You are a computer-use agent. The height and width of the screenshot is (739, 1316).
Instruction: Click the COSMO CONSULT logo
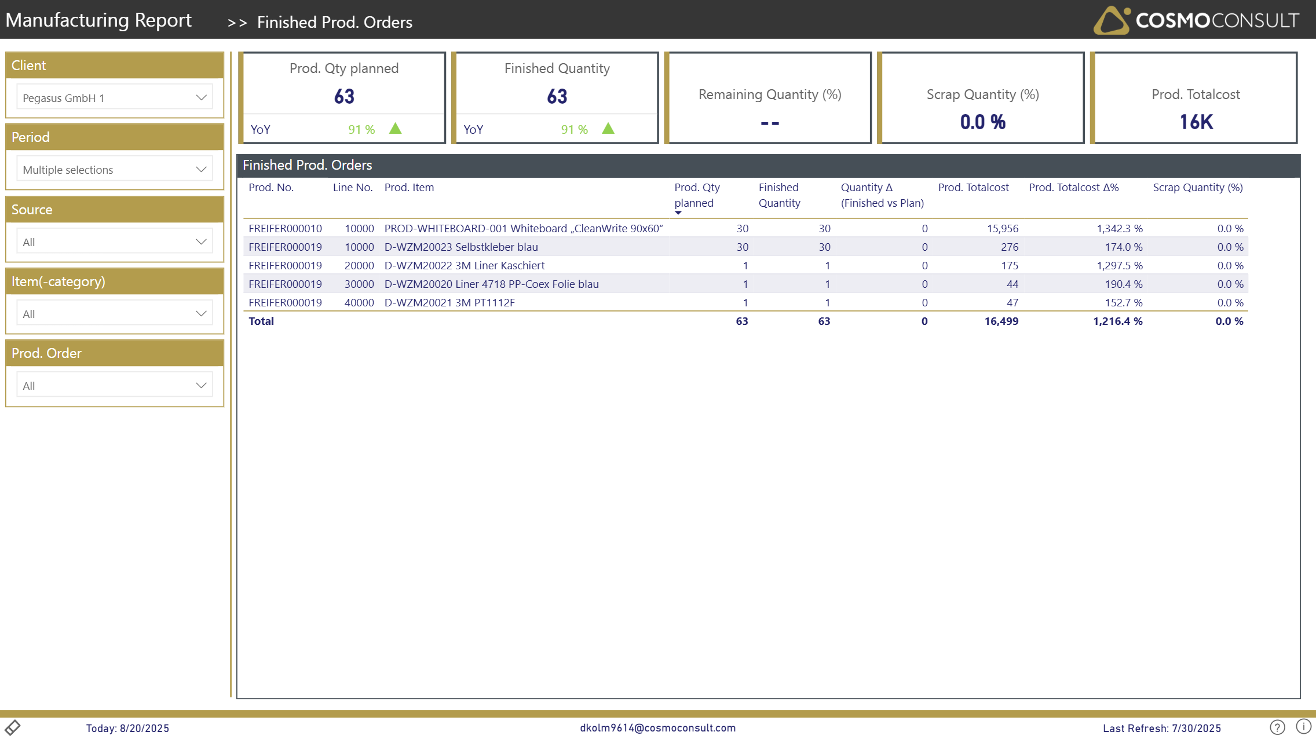[1196, 20]
